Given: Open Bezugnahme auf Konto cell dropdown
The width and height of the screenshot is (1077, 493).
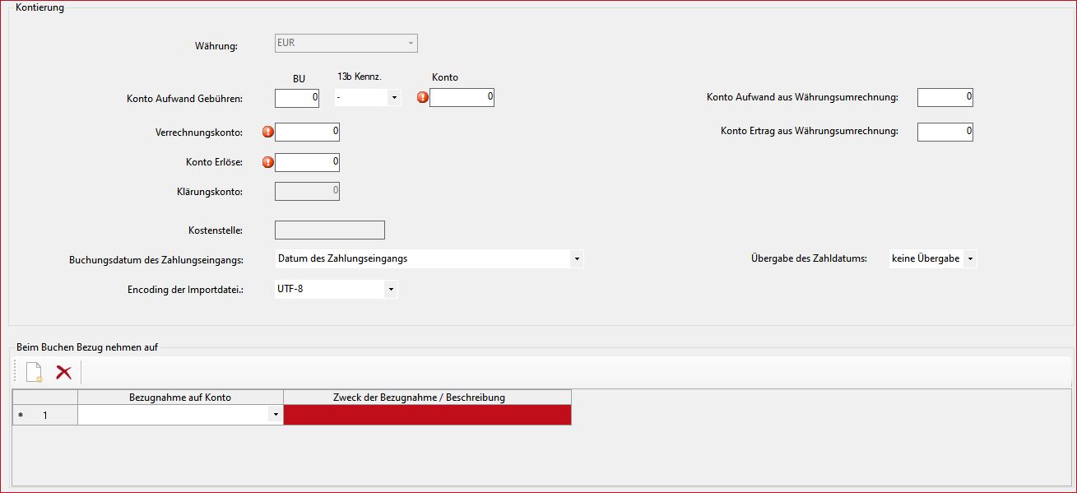Looking at the screenshot, I should (x=275, y=416).
